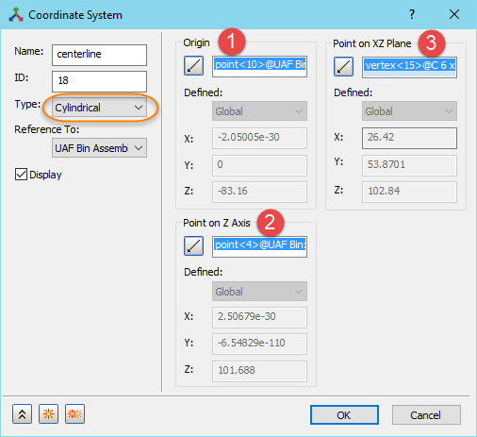Click the ID field containing 18
The image size is (477, 437).
click(99, 81)
